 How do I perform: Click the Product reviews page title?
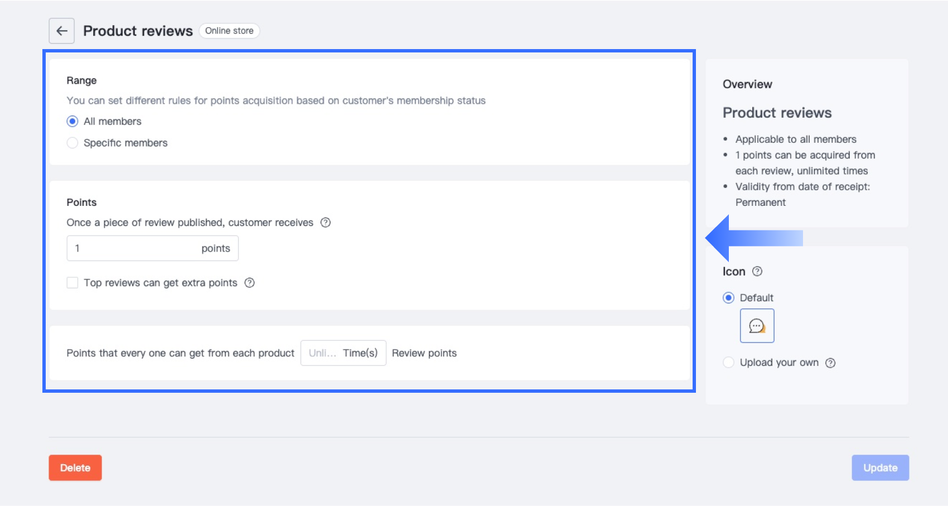click(x=138, y=31)
